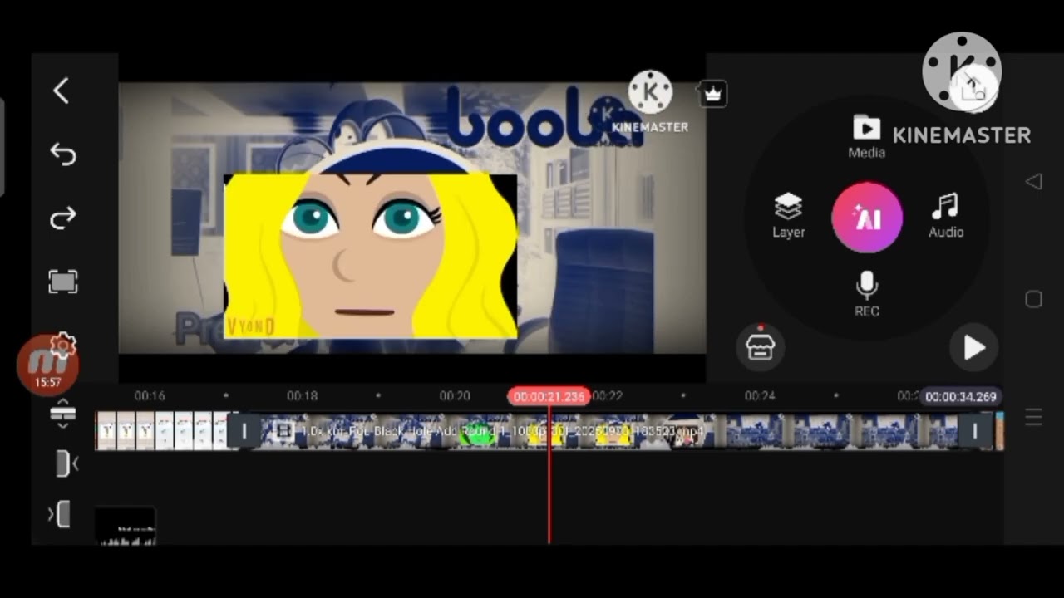Viewport: 1064px width, 598px height.
Task: Click the total duration 00:00:34.269
Action: [960, 397]
